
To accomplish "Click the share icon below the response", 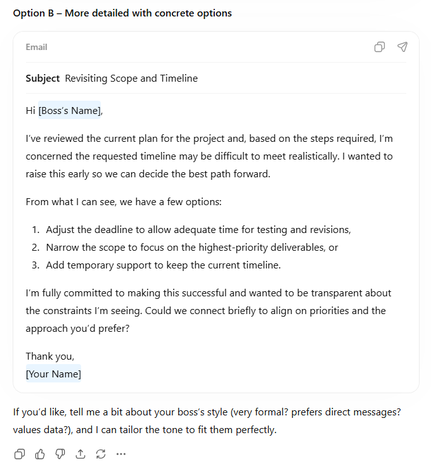I will [x=80, y=453].
